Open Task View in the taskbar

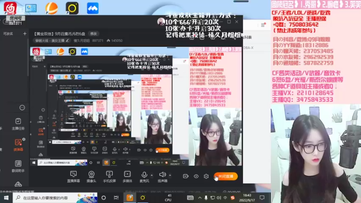click(116, 198)
